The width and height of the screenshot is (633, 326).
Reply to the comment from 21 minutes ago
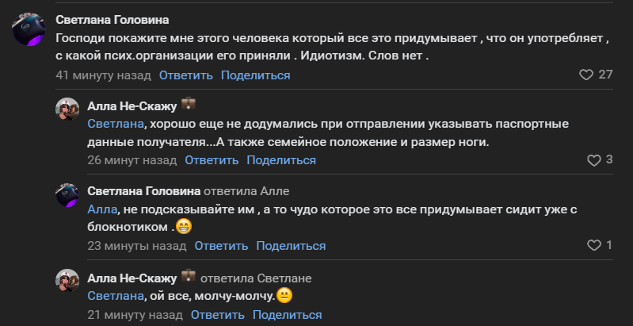click(218, 315)
